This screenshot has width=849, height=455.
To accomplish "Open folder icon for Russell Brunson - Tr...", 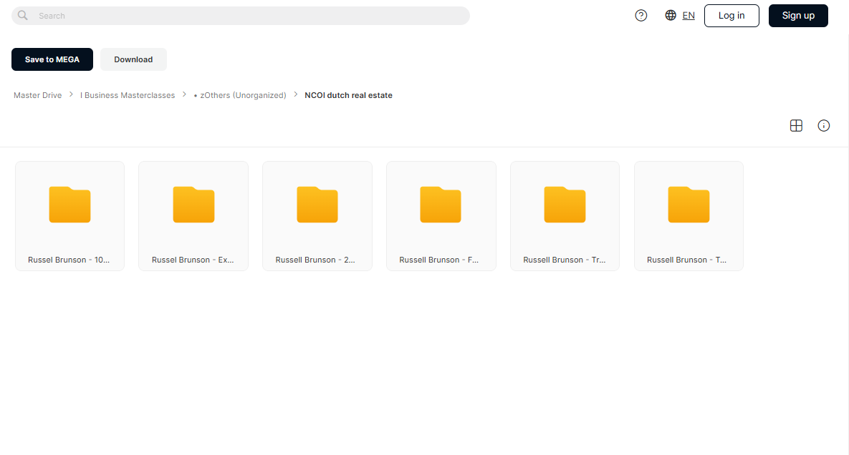I will coord(565,205).
